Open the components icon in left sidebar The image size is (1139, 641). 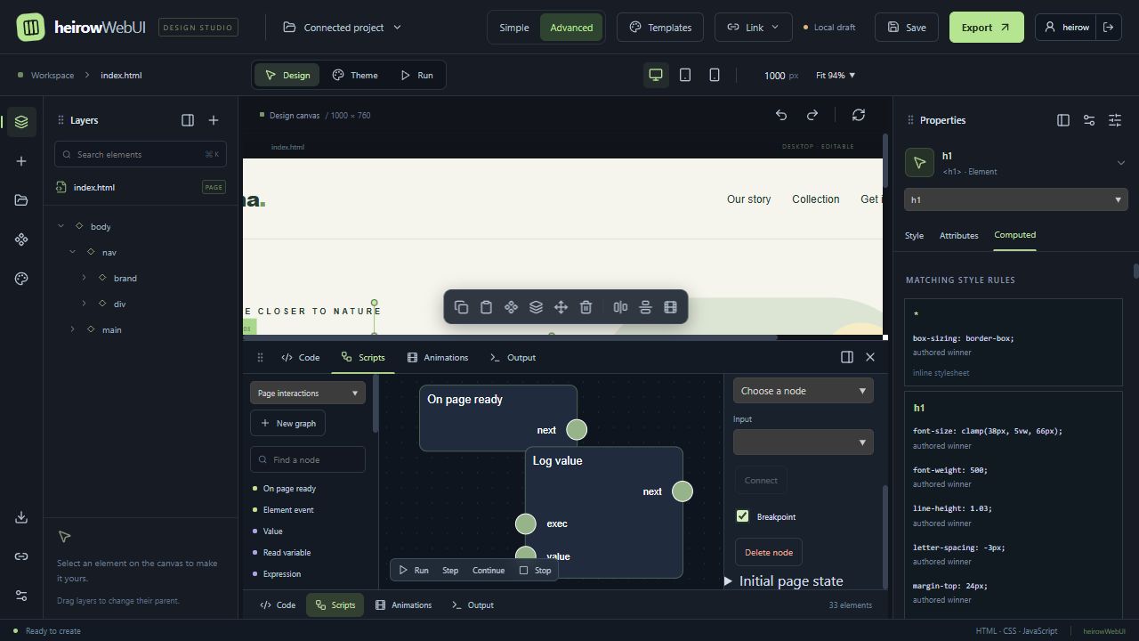pos(21,239)
